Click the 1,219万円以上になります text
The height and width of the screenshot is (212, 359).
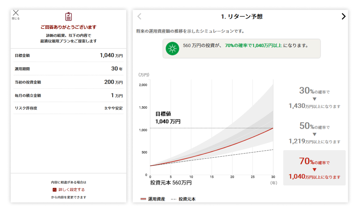click(x=314, y=141)
